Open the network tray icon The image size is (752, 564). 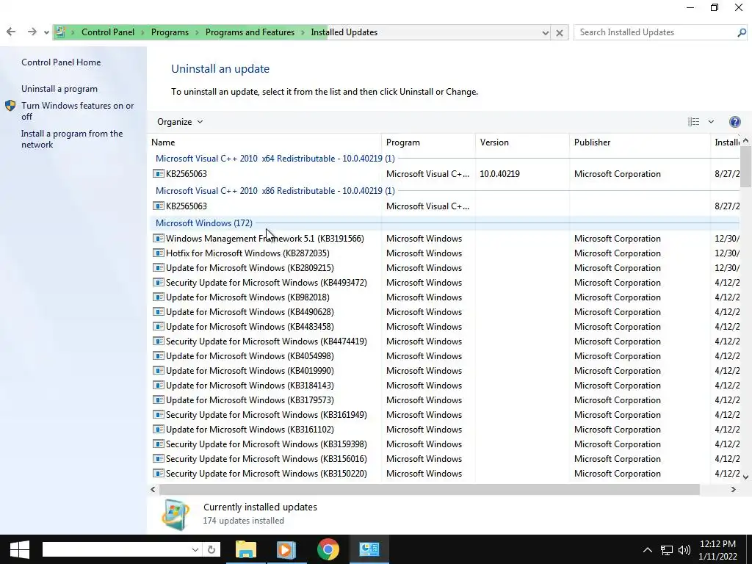667,550
